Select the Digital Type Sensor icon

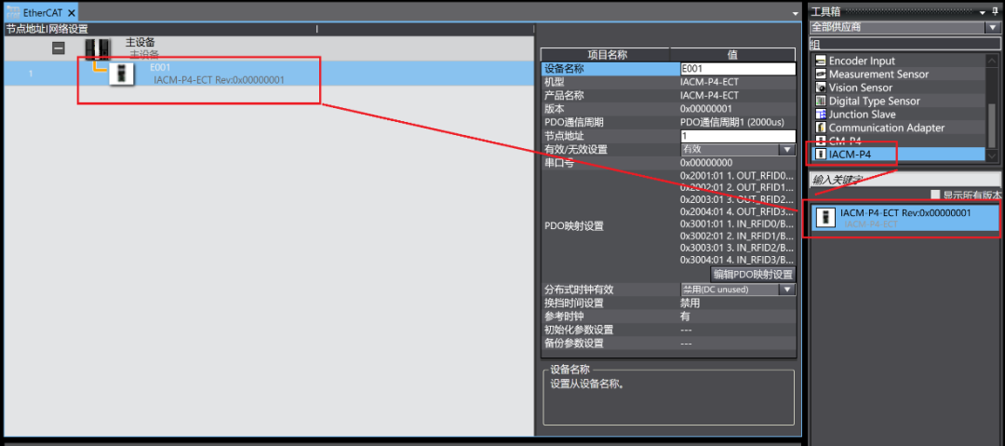(x=821, y=101)
